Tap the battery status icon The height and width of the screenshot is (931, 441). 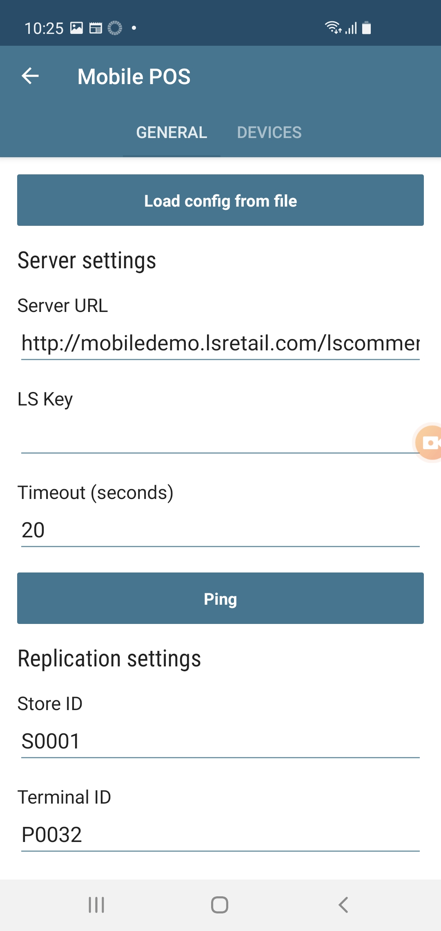tap(366, 28)
